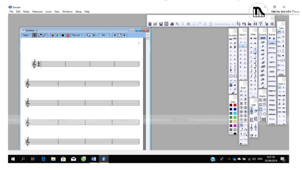Click the red all-notes-off panic icon
This screenshot has height=170, width=302.
68,35
